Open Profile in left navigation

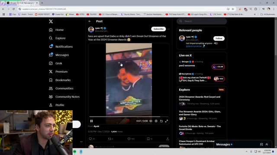pos(57,105)
